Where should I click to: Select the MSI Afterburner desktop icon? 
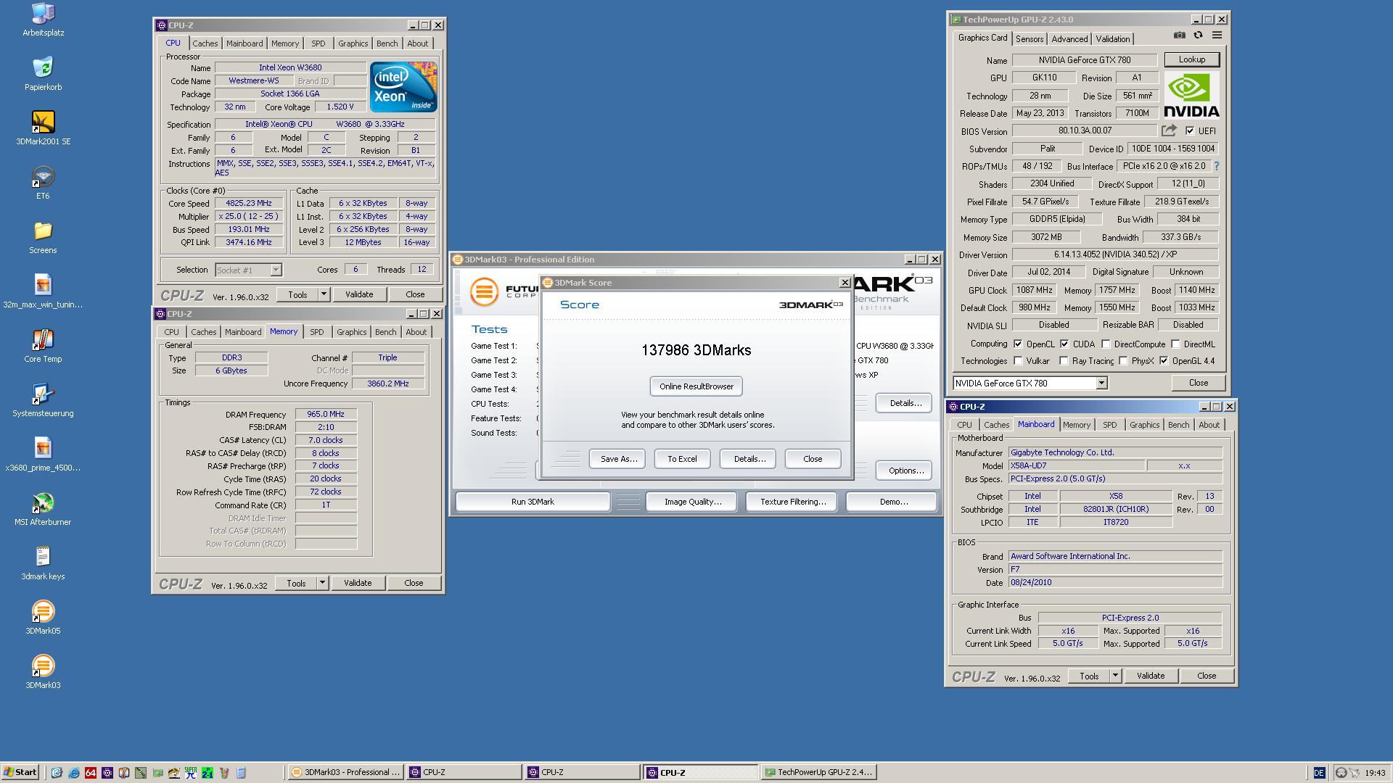43,509
